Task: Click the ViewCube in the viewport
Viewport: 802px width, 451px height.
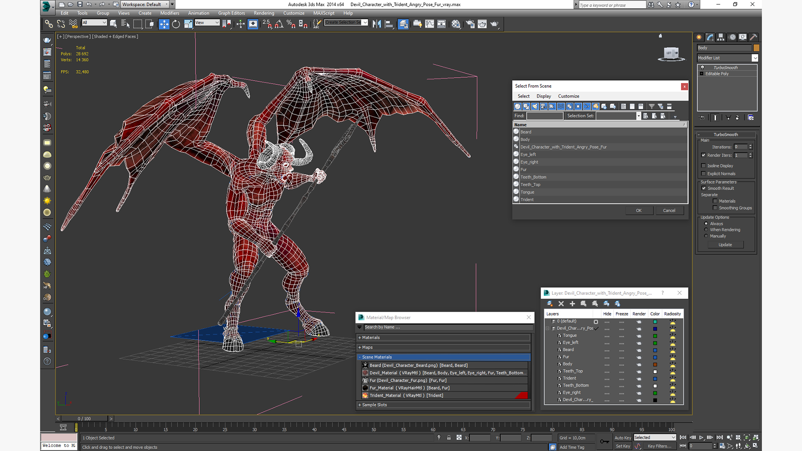Action: pyautogui.click(x=671, y=53)
